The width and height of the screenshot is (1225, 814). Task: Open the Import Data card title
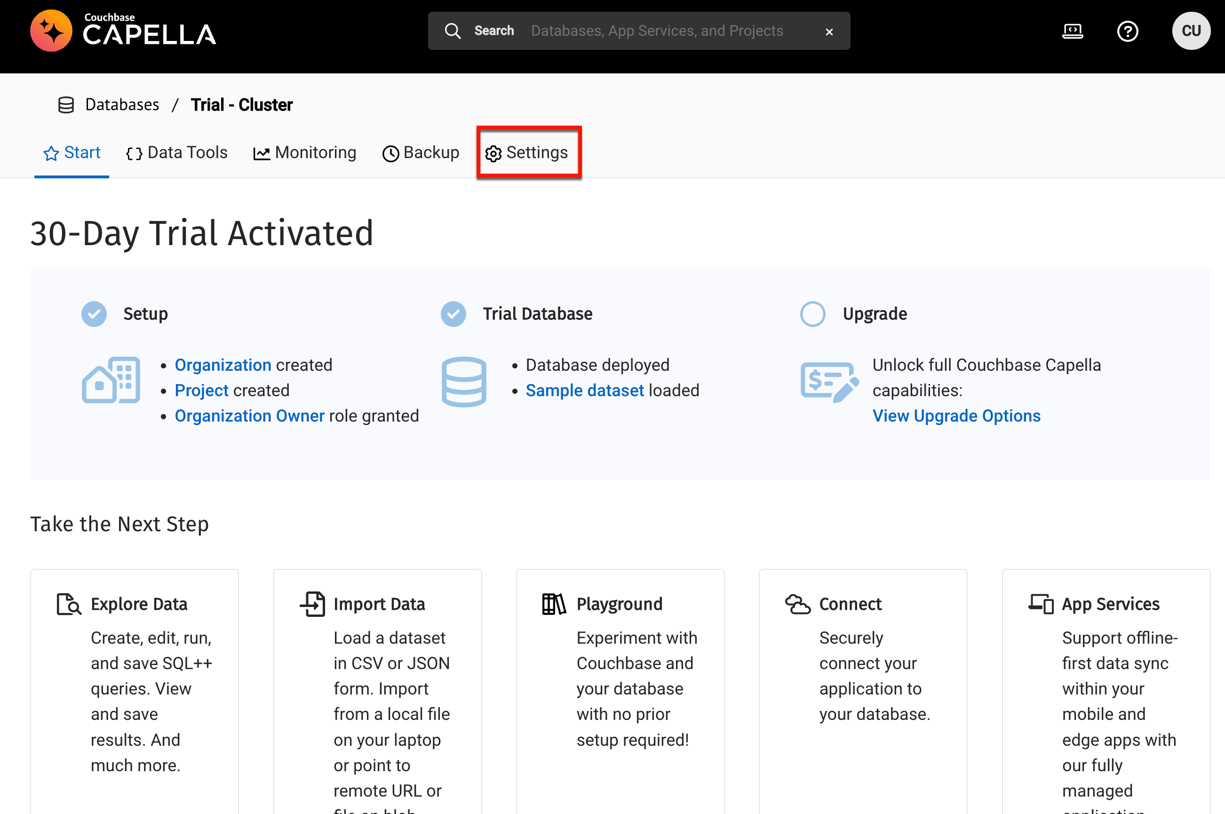pos(379,604)
